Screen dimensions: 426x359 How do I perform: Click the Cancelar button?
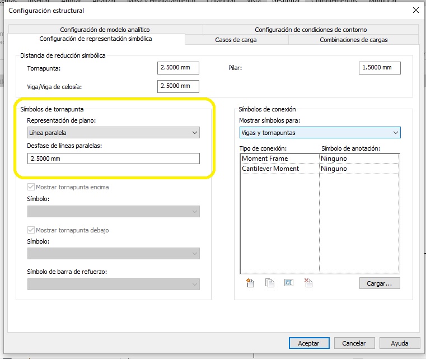354,343
